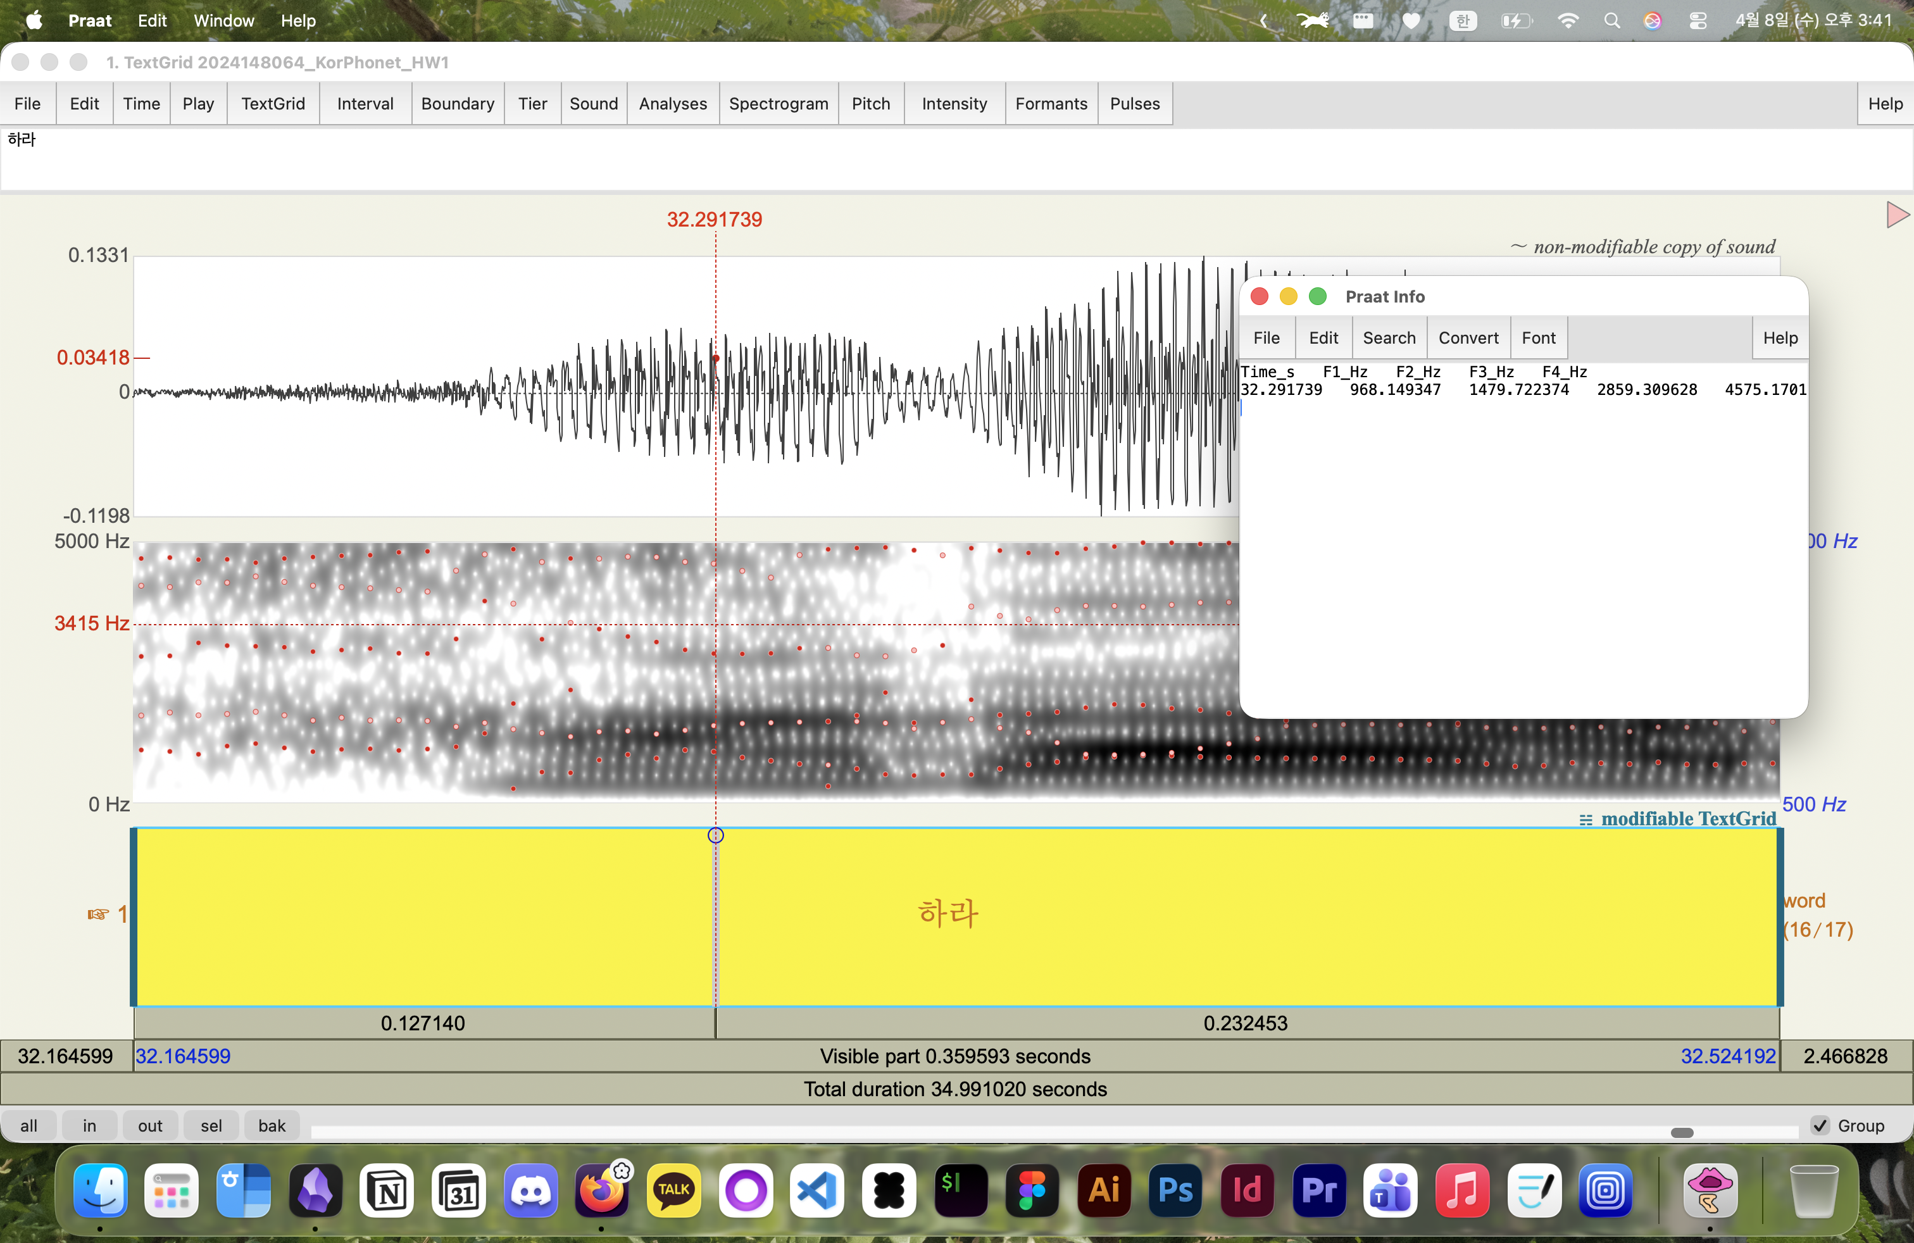Open the Boundary menu
This screenshot has height=1243, width=1914.
click(x=457, y=104)
